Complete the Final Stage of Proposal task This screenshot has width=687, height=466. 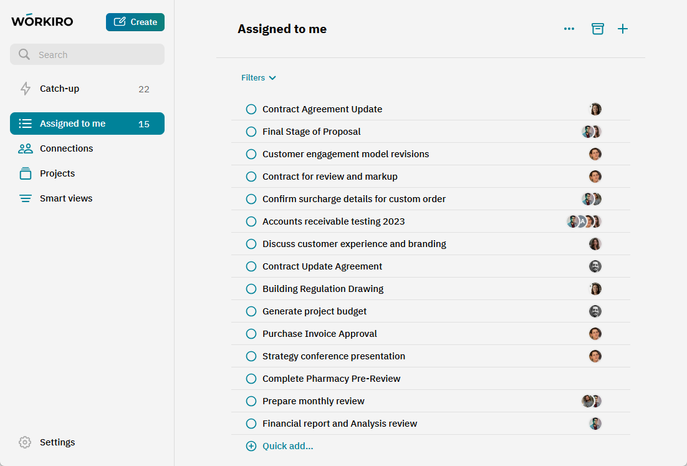[x=251, y=131]
